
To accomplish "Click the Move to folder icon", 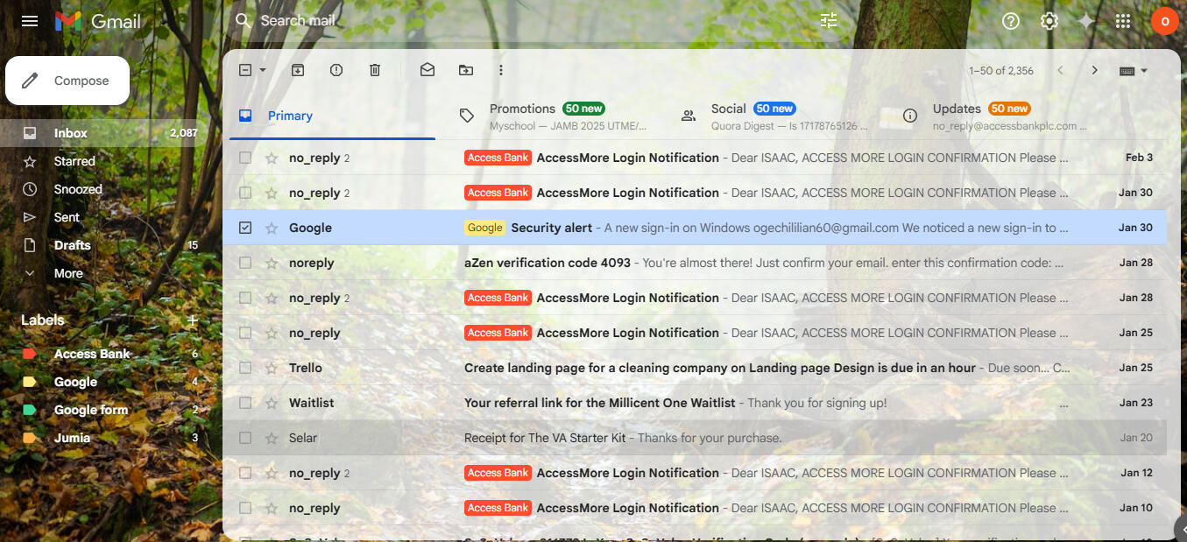I will click(466, 70).
